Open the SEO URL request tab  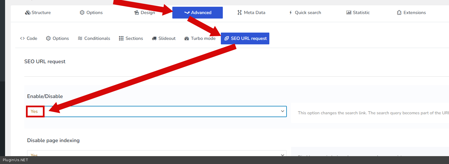click(245, 38)
